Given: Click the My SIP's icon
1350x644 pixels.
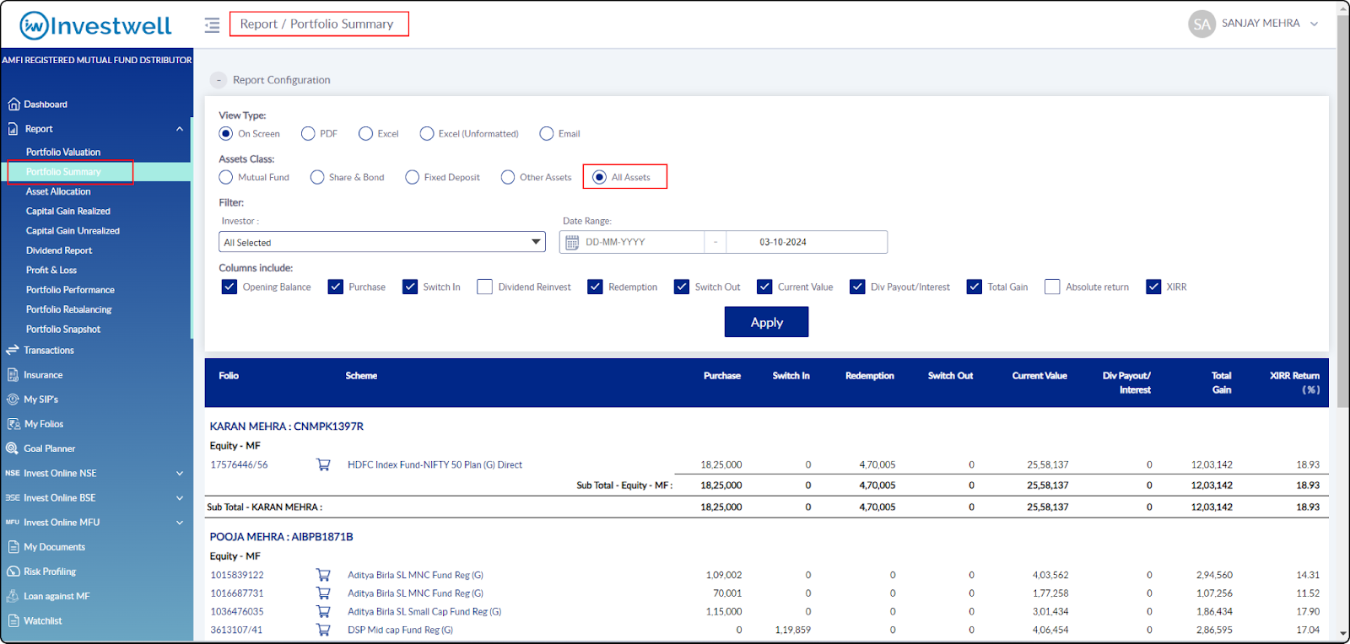Looking at the screenshot, I should (x=13, y=400).
